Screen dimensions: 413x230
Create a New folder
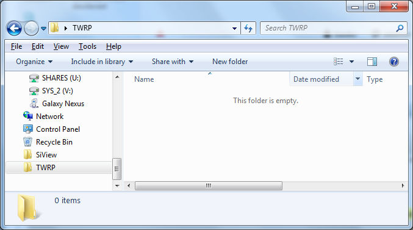coord(230,62)
